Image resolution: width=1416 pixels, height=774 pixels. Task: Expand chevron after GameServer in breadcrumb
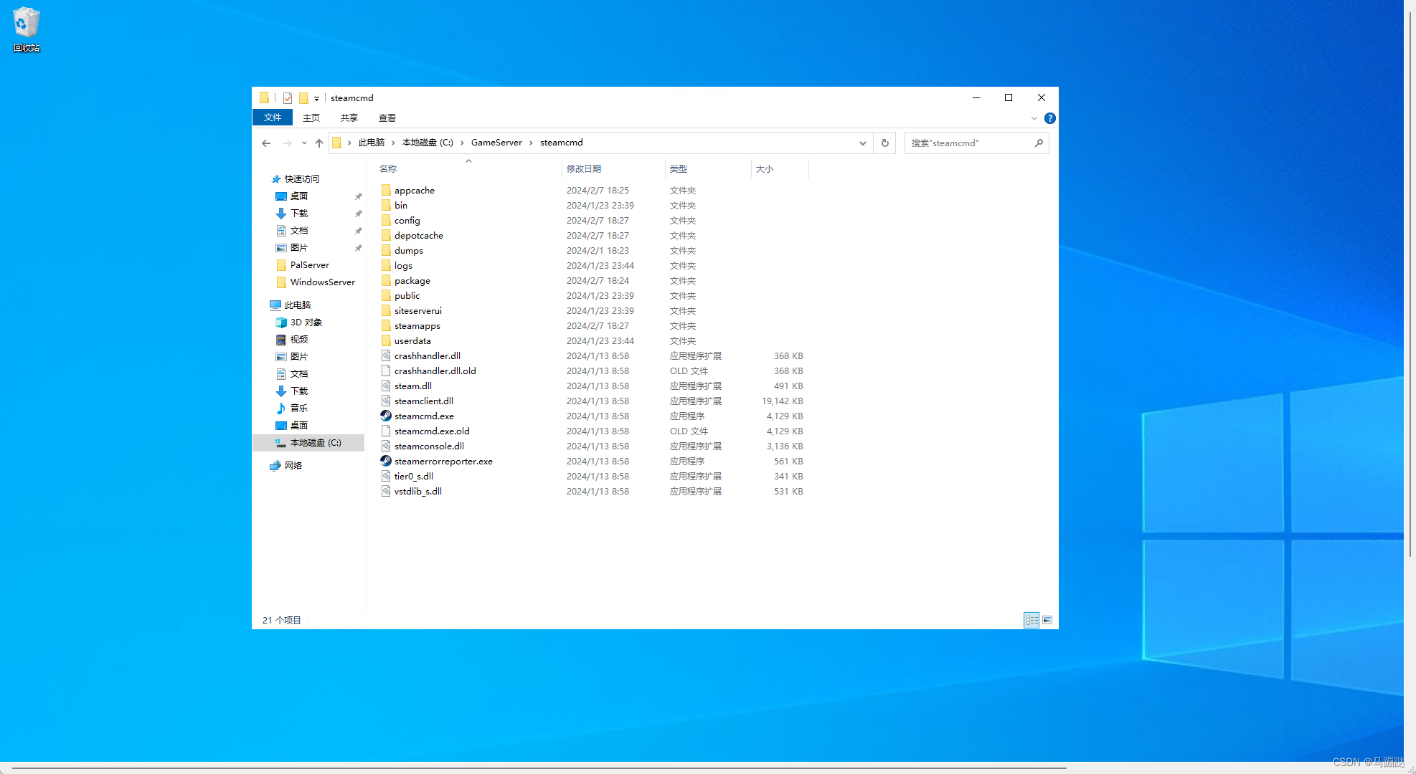531,143
